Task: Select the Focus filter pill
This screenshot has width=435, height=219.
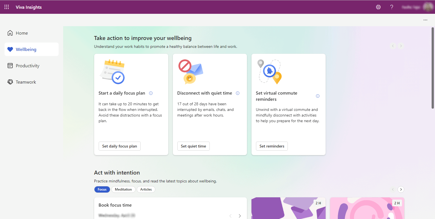Action: pyautogui.click(x=102, y=189)
